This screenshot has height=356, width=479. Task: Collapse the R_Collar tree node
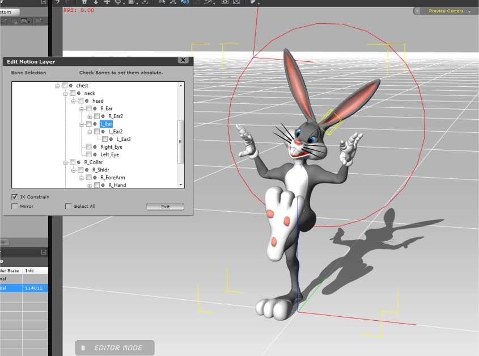tap(65, 162)
